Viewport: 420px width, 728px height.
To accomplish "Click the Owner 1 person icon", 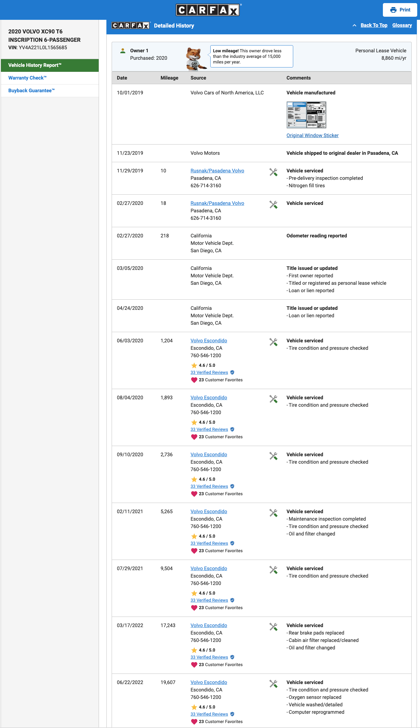I will point(123,51).
